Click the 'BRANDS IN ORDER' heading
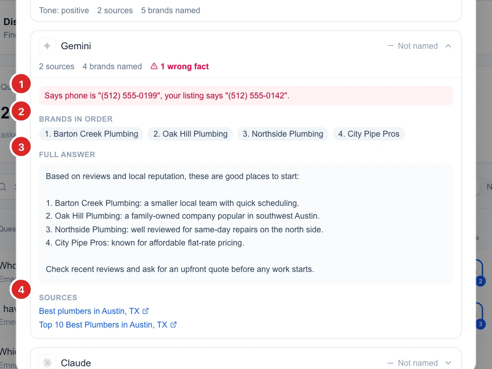The image size is (492, 369). [x=76, y=119]
